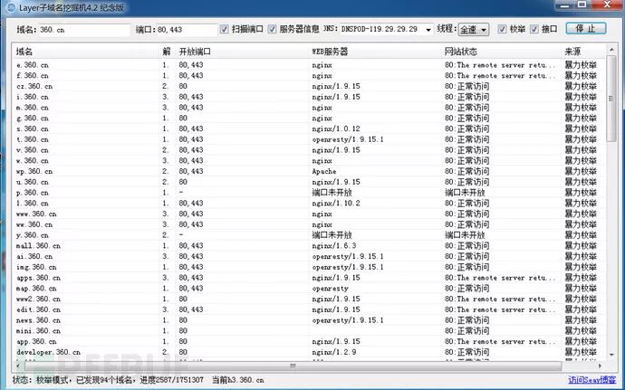Select the edit.360.cn row
The image size is (625, 390).
pos(309,309)
